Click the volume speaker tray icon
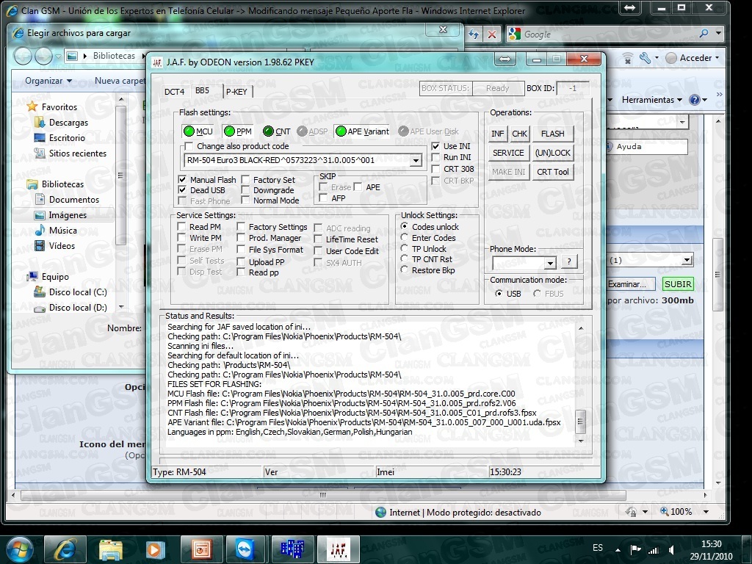This screenshot has width=752, height=564. coord(671,550)
